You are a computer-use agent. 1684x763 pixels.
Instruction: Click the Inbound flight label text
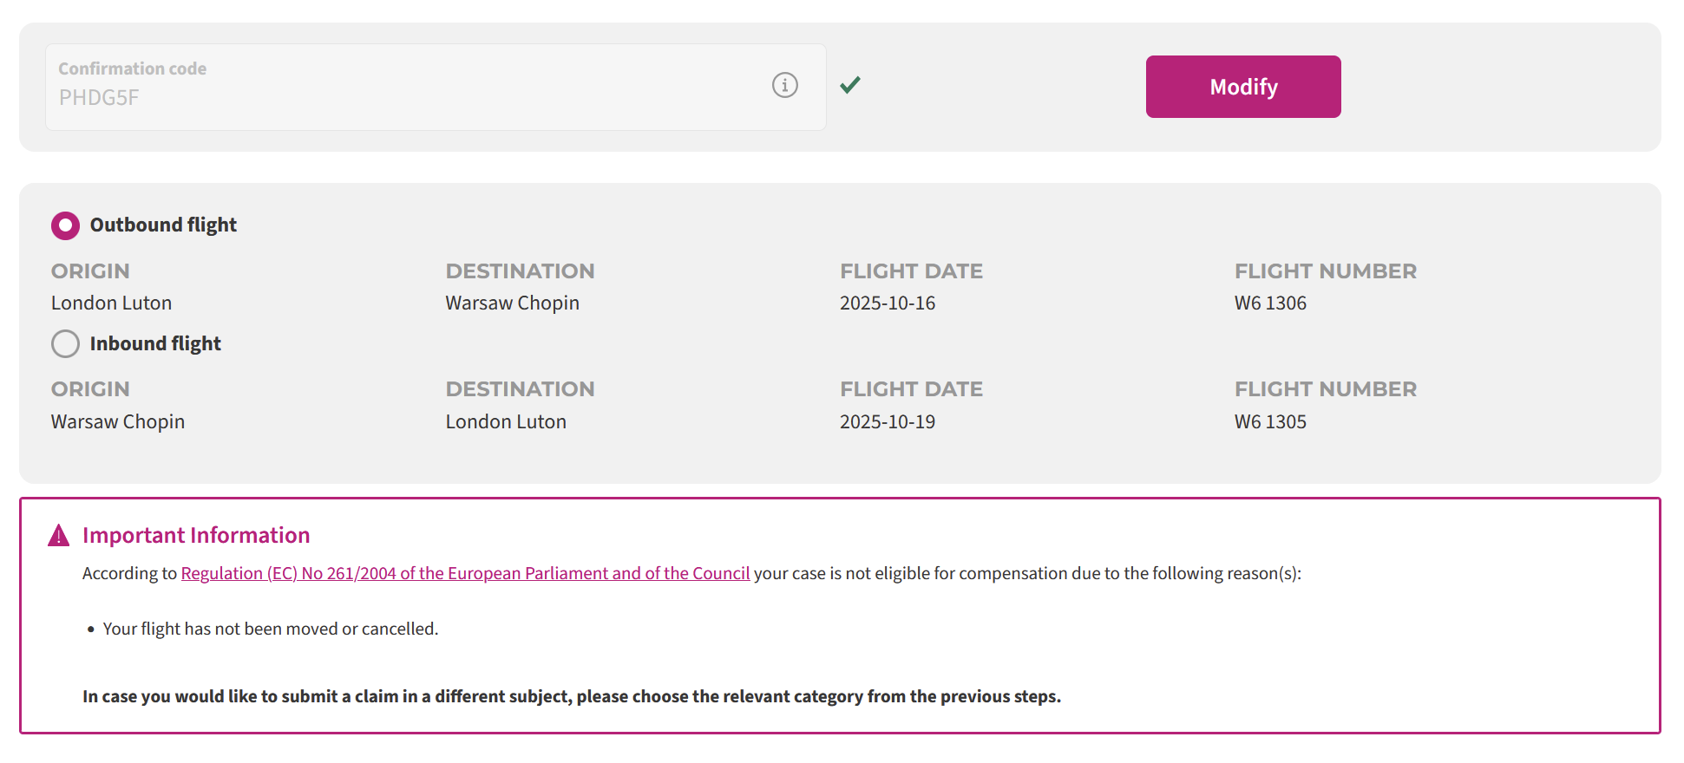click(x=155, y=344)
